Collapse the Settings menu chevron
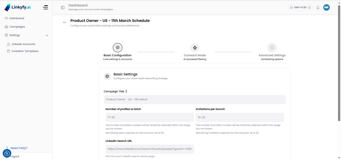 pos(47,35)
